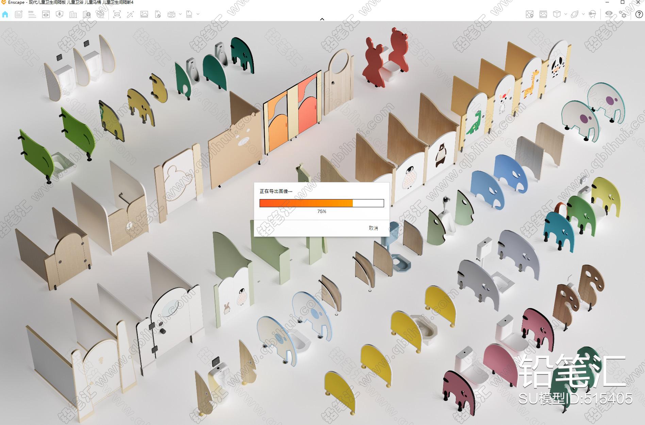Click the window-with-eye icon

(x=46, y=14)
